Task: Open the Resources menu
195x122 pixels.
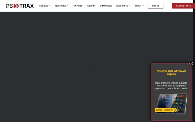Action: pyautogui.click(x=122, y=6)
